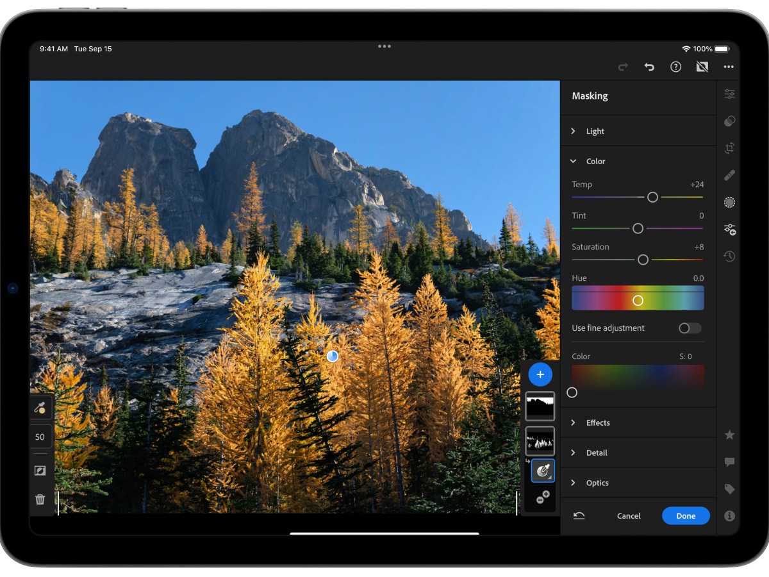The height and width of the screenshot is (577, 769).
Task: Toggle add or subtract mask control
Action: 542,498
